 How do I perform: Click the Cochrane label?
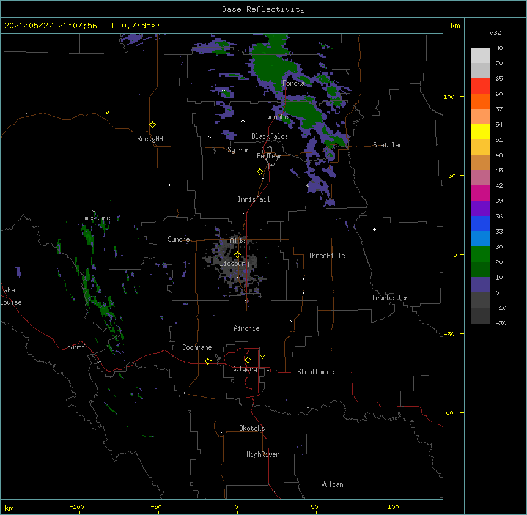(x=197, y=347)
